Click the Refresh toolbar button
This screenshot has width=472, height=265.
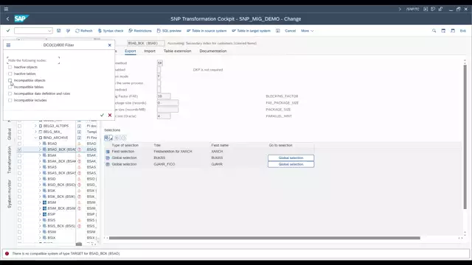pyautogui.click(x=83, y=31)
